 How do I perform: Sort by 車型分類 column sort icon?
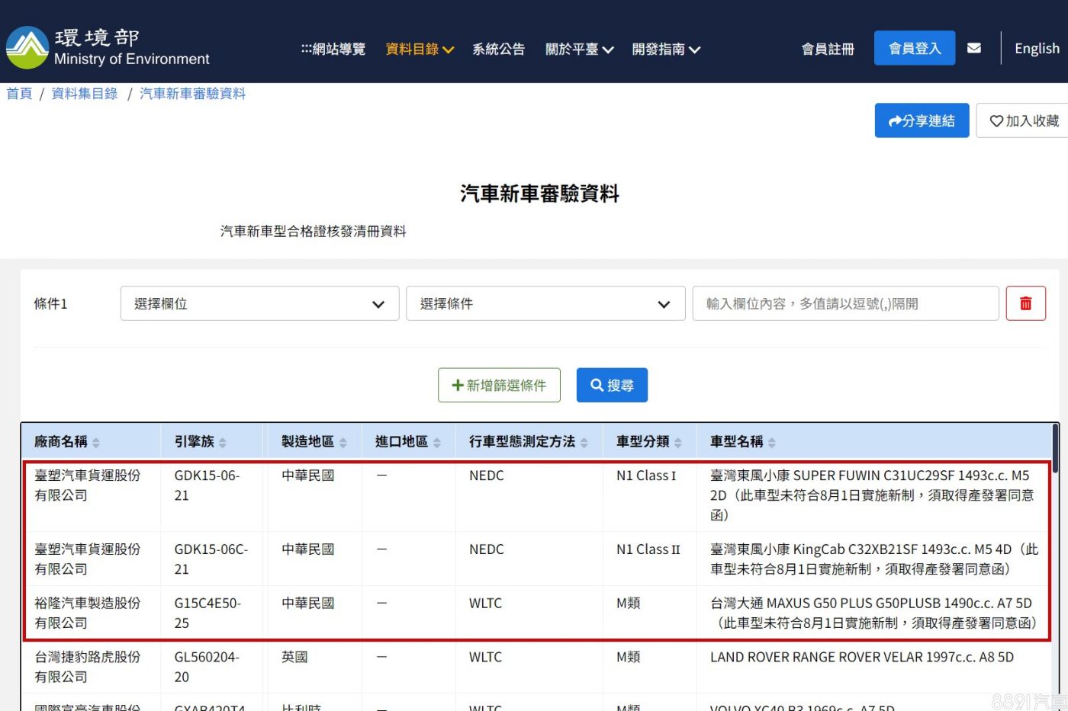pyautogui.click(x=678, y=443)
